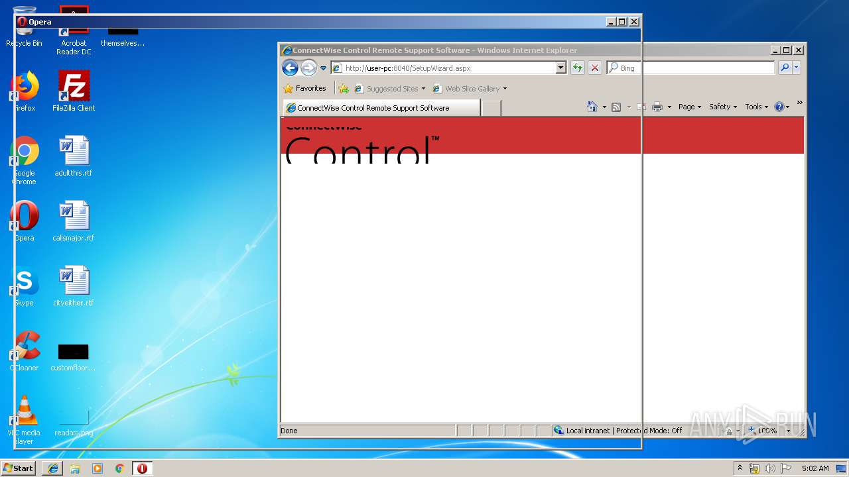849x477 pixels.
Task: Select the ConnectWise Control Remote Support tab
Action: (x=381, y=108)
